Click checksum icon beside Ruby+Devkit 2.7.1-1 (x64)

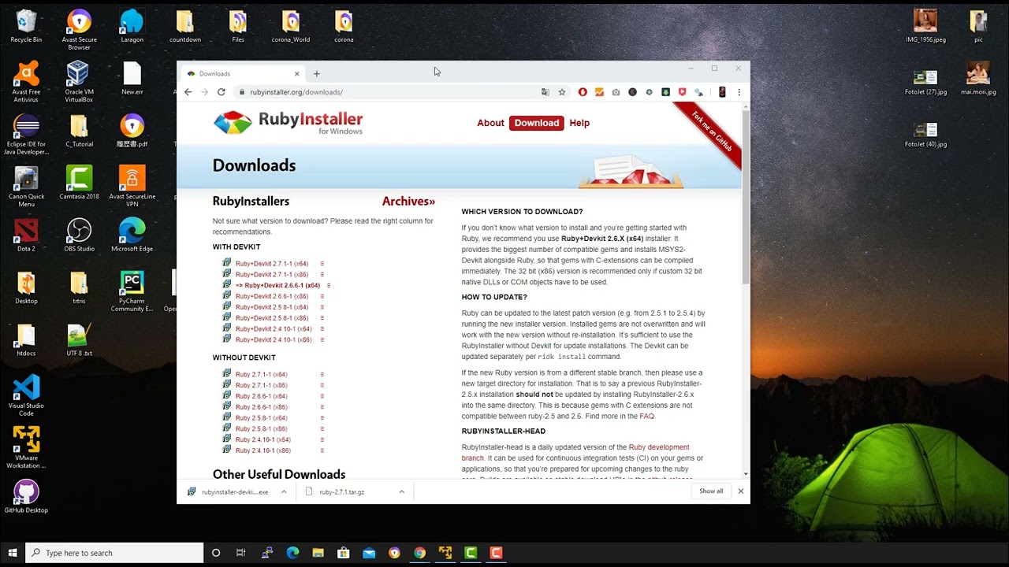(x=322, y=264)
